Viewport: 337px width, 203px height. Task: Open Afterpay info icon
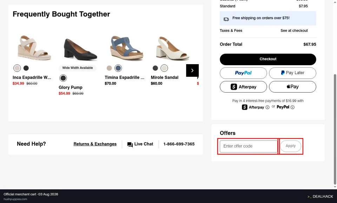tap(267, 107)
